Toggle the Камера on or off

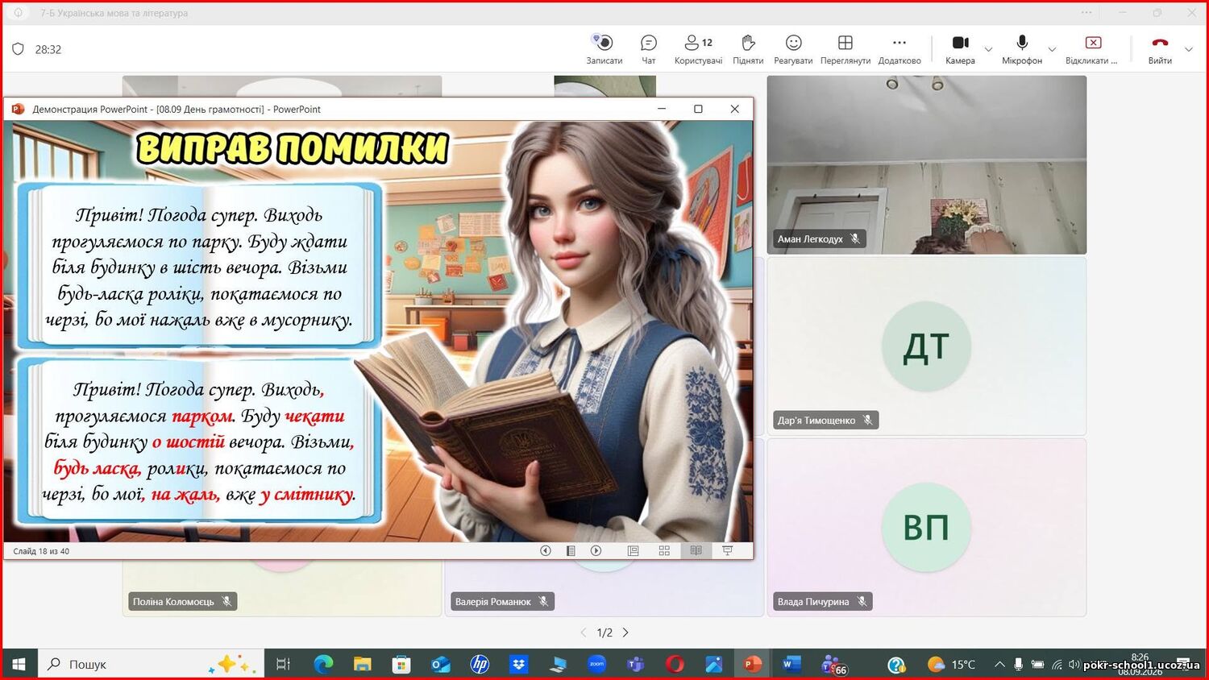(960, 49)
